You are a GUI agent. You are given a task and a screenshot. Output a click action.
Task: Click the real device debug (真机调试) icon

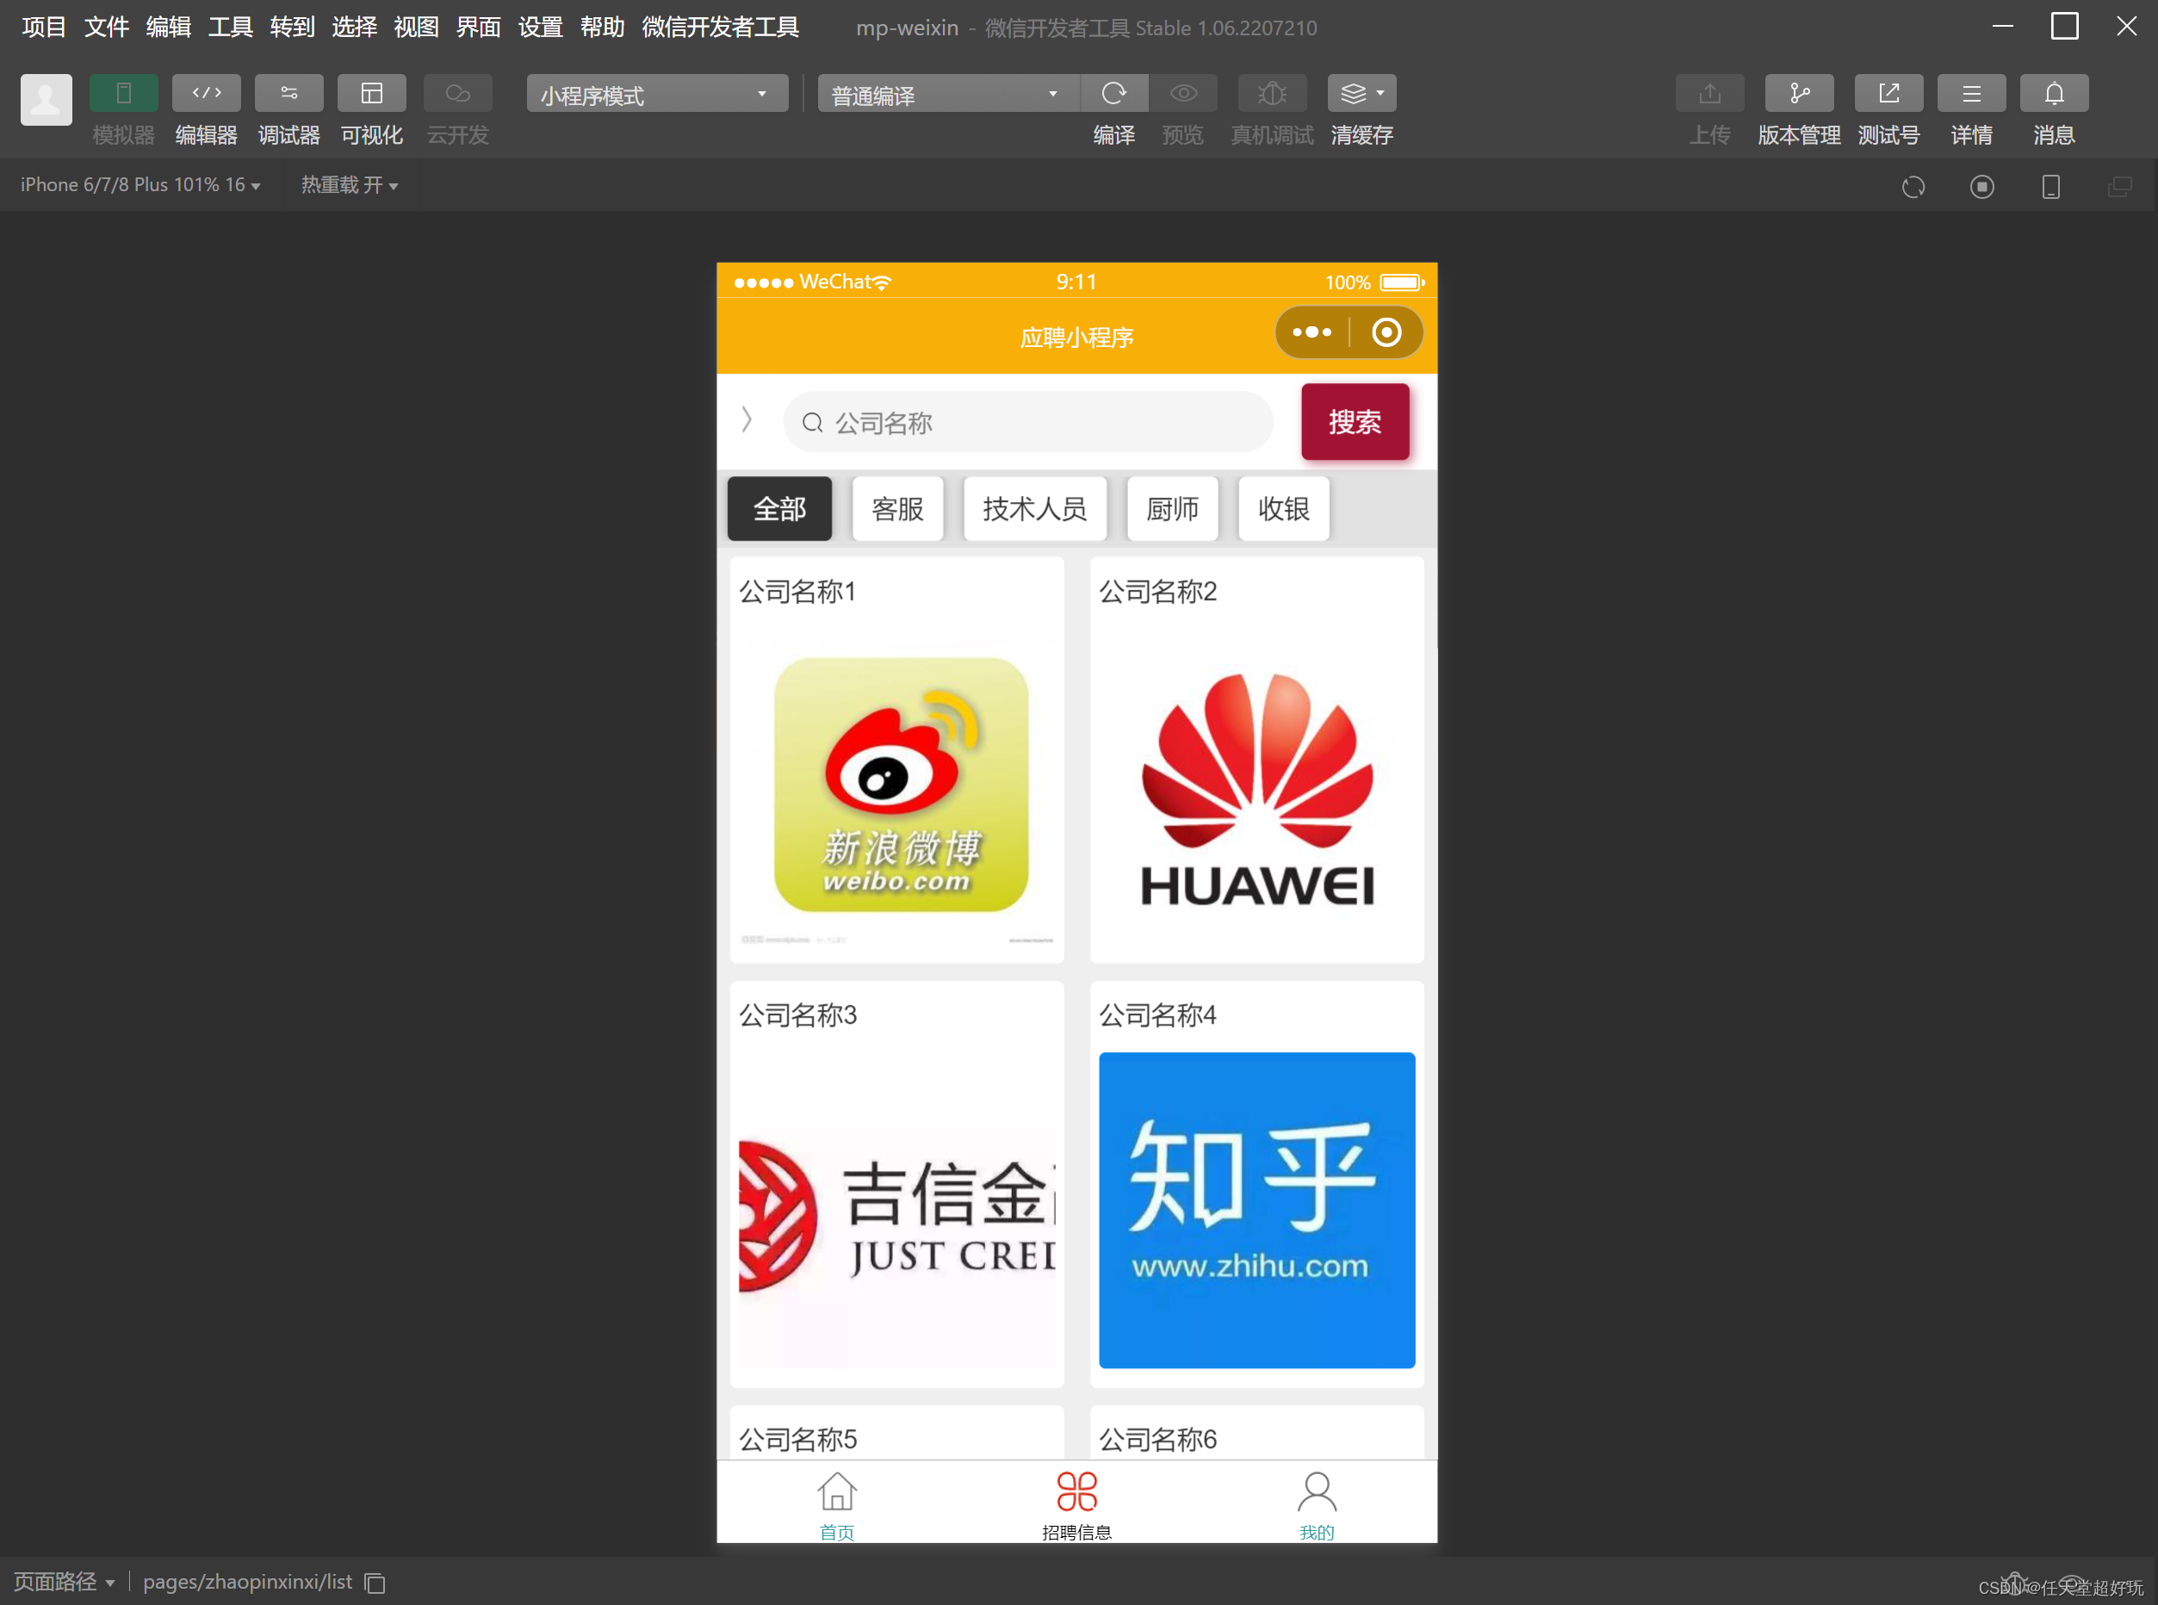(1272, 93)
